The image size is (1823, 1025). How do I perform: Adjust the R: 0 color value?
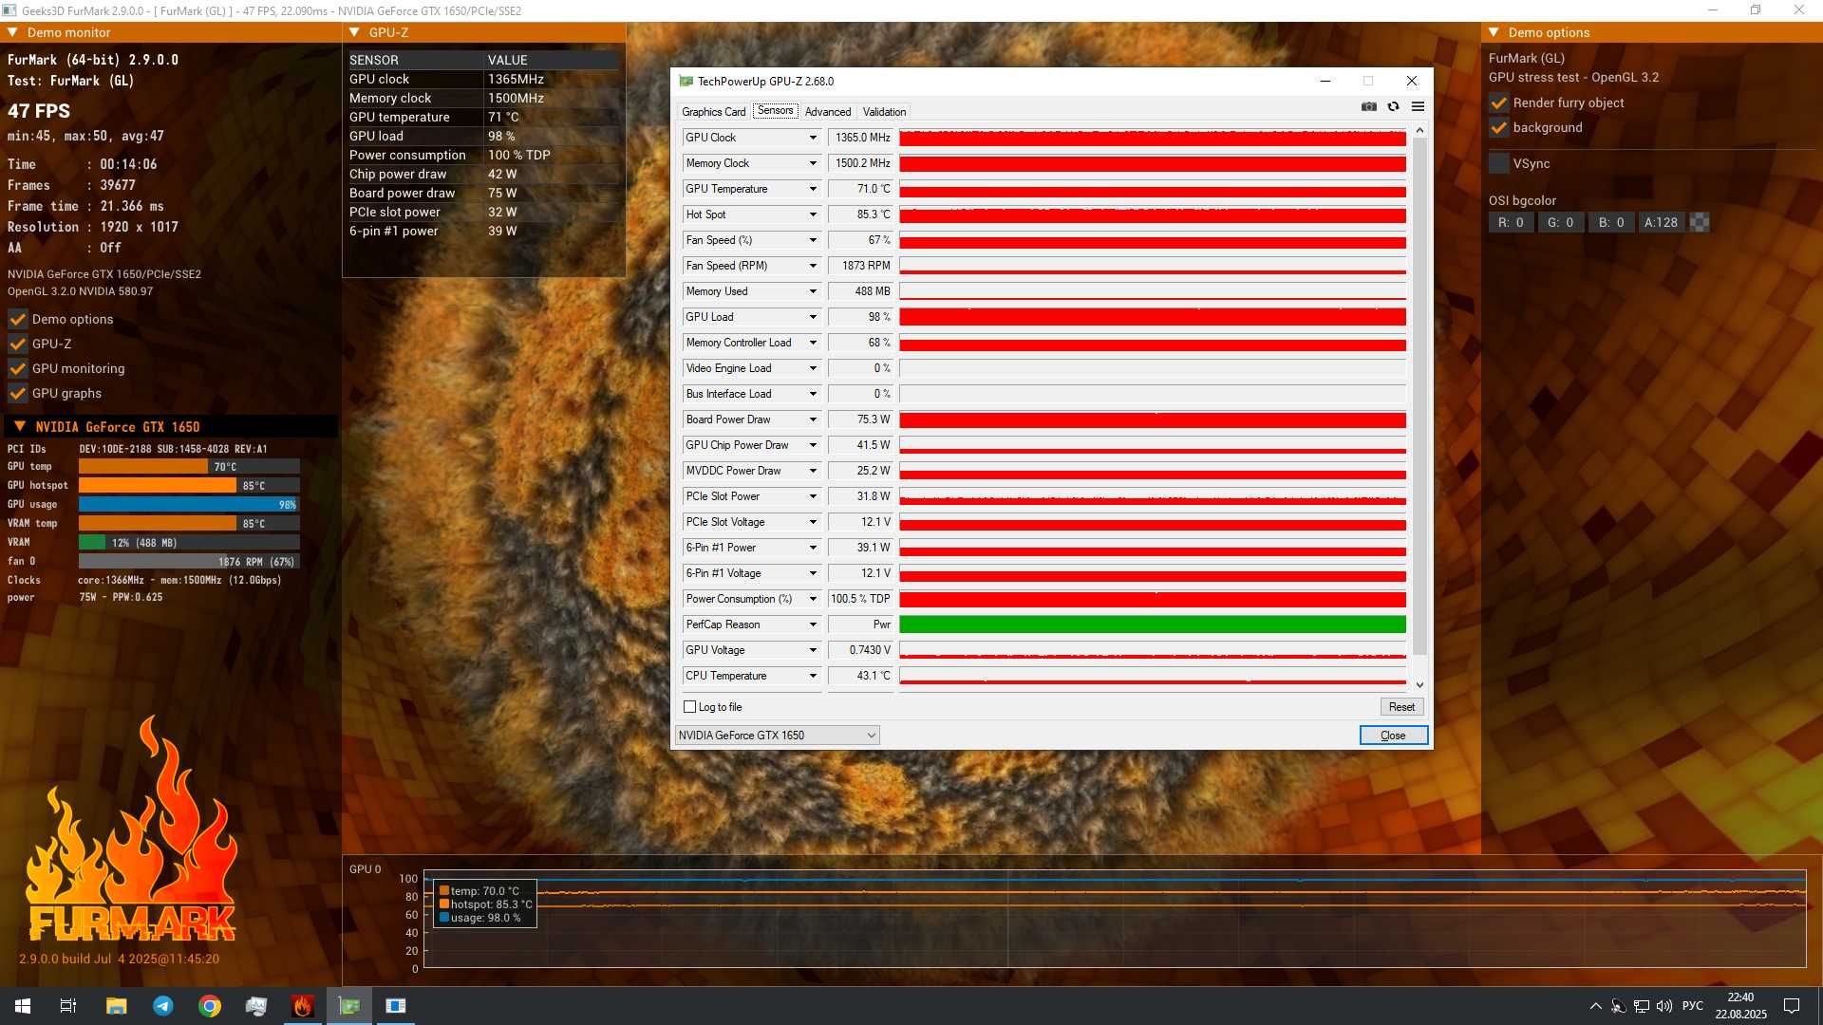pyautogui.click(x=1511, y=223)
